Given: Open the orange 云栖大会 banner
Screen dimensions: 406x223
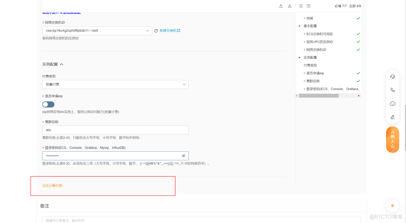Looking at the screenshot, I should (392, 139).
